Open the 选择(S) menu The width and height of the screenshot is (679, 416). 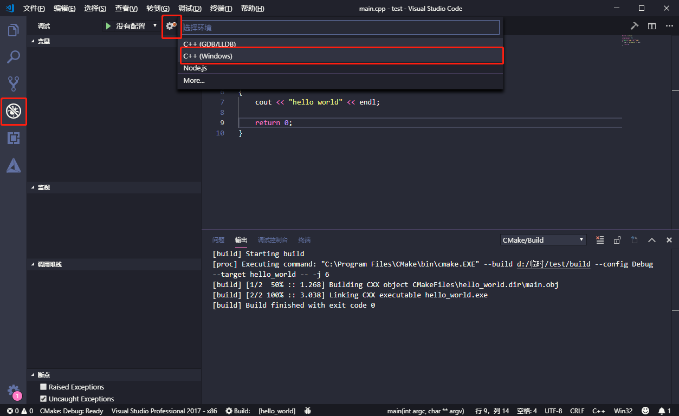95,9
